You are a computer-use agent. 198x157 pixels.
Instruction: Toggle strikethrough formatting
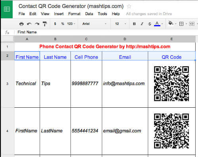tap(150, 24)
